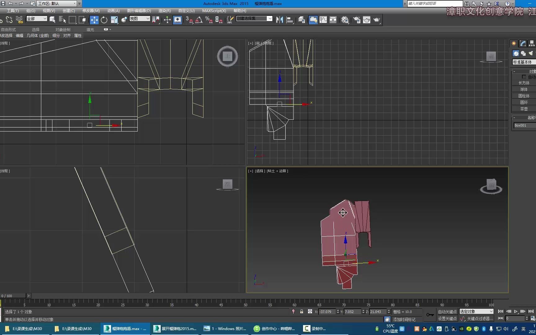Image resolution: width=536 pixels, height=335 pixels.
Task: Open the 视图 reference coordinate dropdown
Action: [140, 19]
